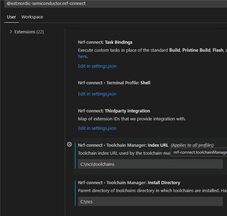
Task: Click 'Map of extension IDs' description text
Action: click(x=132, y=119)
